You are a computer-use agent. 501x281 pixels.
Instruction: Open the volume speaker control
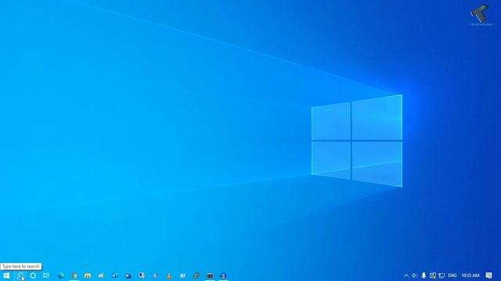tap(414, 276)
